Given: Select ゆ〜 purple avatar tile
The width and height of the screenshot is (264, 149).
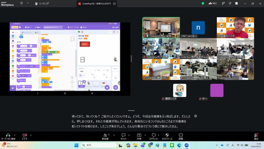Looking at the screenshot, I should (x=217, y=90).
